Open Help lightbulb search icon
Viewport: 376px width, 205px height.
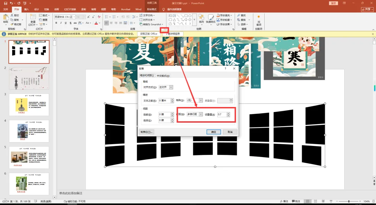click(x=164, y=9)
